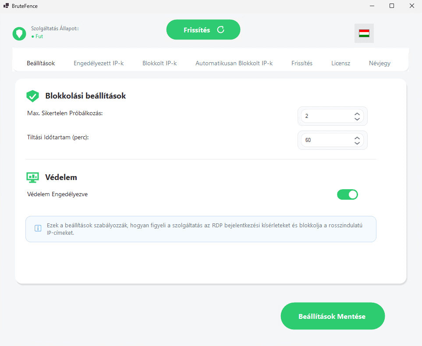Click the Védelem monitor icon
The width and height of the screenshot is (422, 346).
(x=33, y=177)
